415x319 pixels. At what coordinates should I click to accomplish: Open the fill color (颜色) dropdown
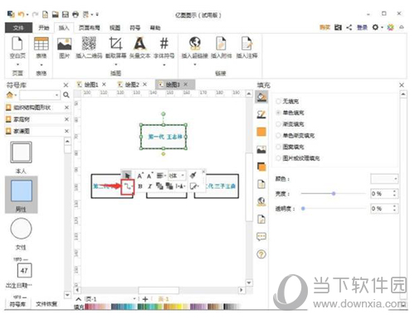(x=384, y=179)
